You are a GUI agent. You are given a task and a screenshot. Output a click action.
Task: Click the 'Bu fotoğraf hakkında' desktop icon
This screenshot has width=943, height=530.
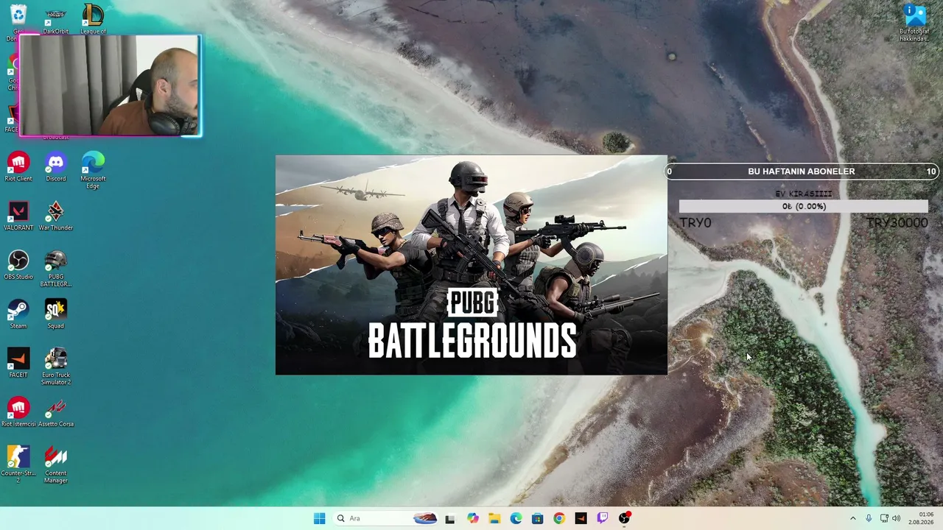tap(914, 23)
